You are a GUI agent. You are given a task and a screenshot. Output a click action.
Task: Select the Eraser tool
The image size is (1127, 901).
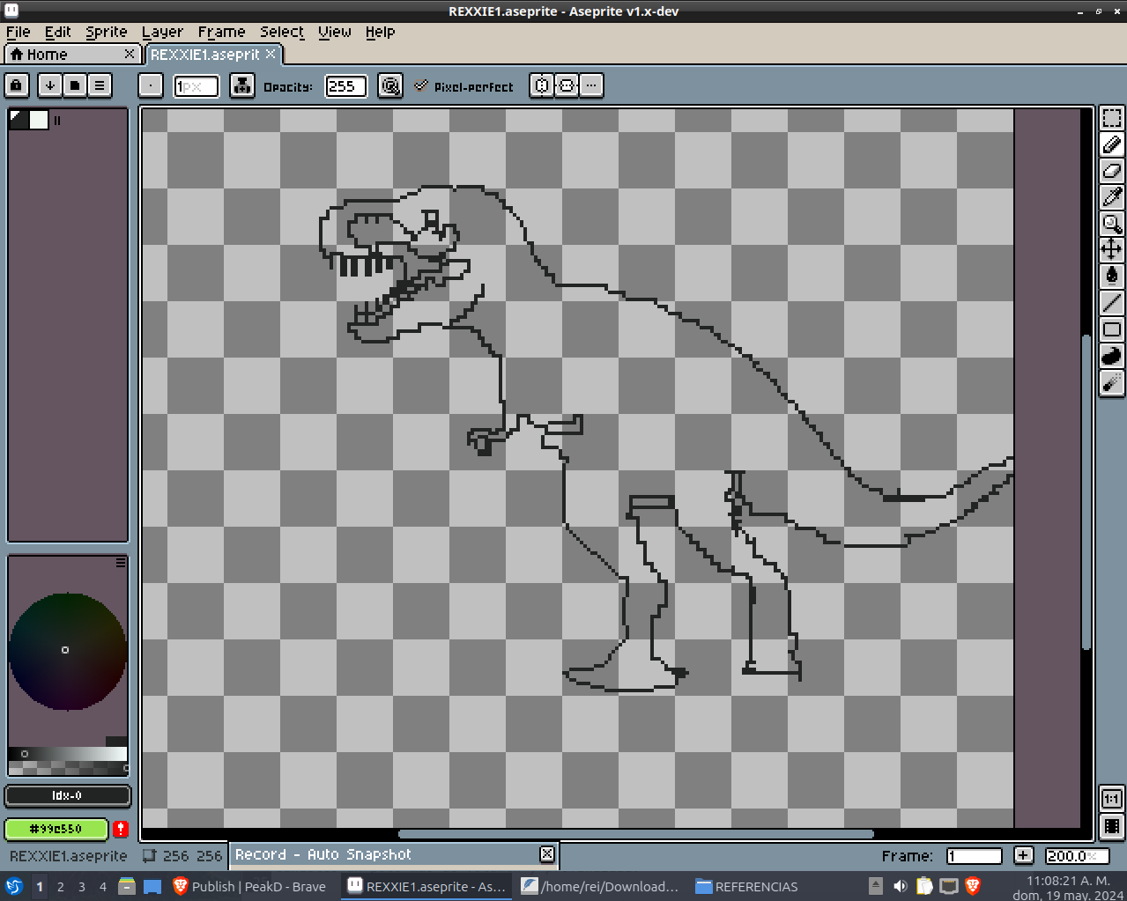point(1112,171)
